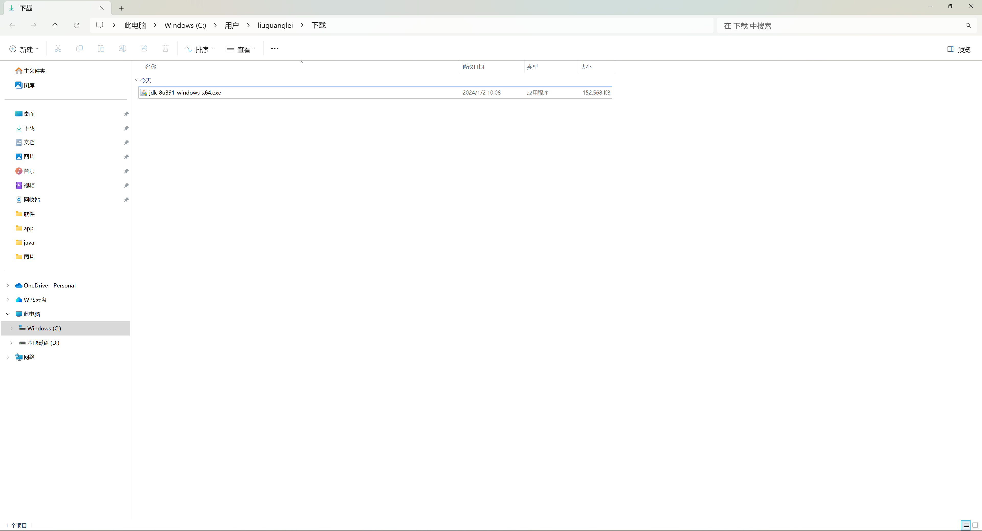
Task: Click the 在 下载 中搜索 search field
Action: 841,26
